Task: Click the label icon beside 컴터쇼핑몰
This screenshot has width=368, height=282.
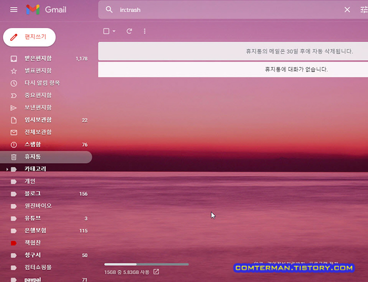Action: (14, 268)
